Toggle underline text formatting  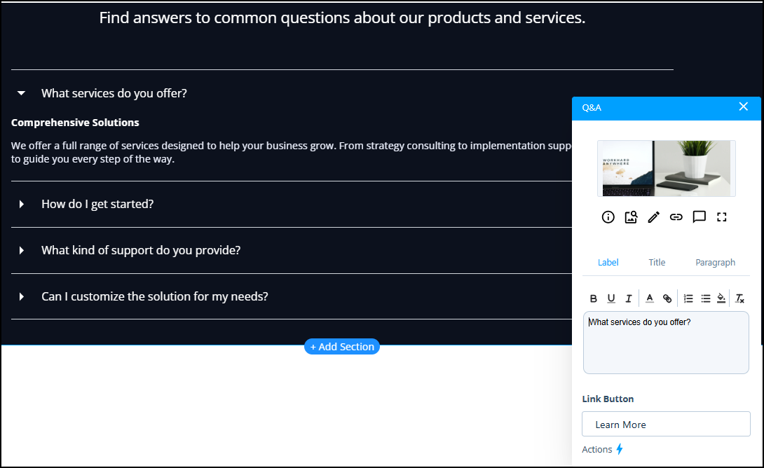point(611,298)
